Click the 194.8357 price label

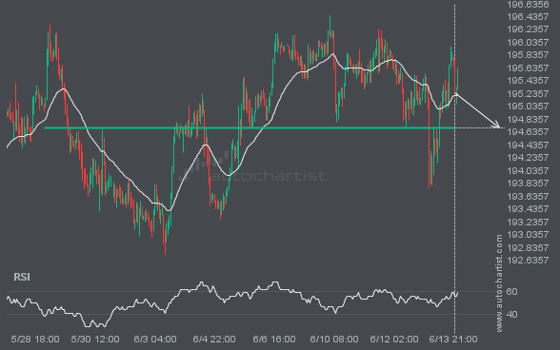(x=528, y=120)
